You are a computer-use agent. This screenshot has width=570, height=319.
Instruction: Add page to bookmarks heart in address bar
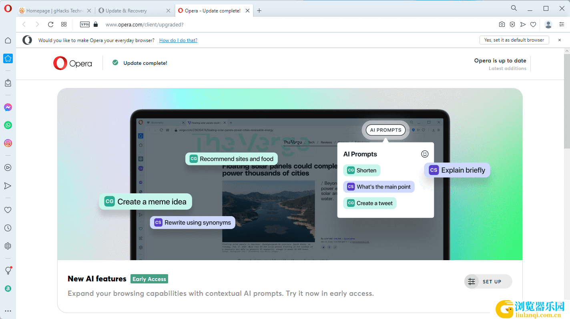pyautogui.click(x=533, y=24)
